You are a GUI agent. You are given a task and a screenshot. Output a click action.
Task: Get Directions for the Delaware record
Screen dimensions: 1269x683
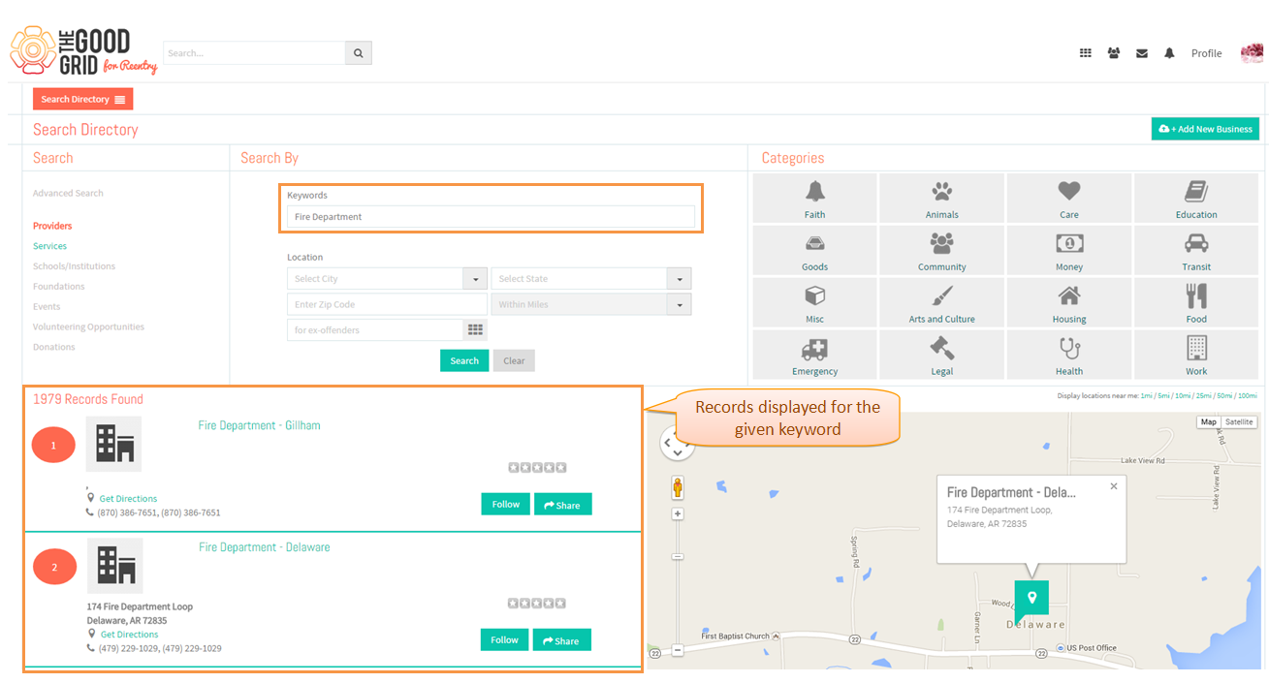point(129,635)
